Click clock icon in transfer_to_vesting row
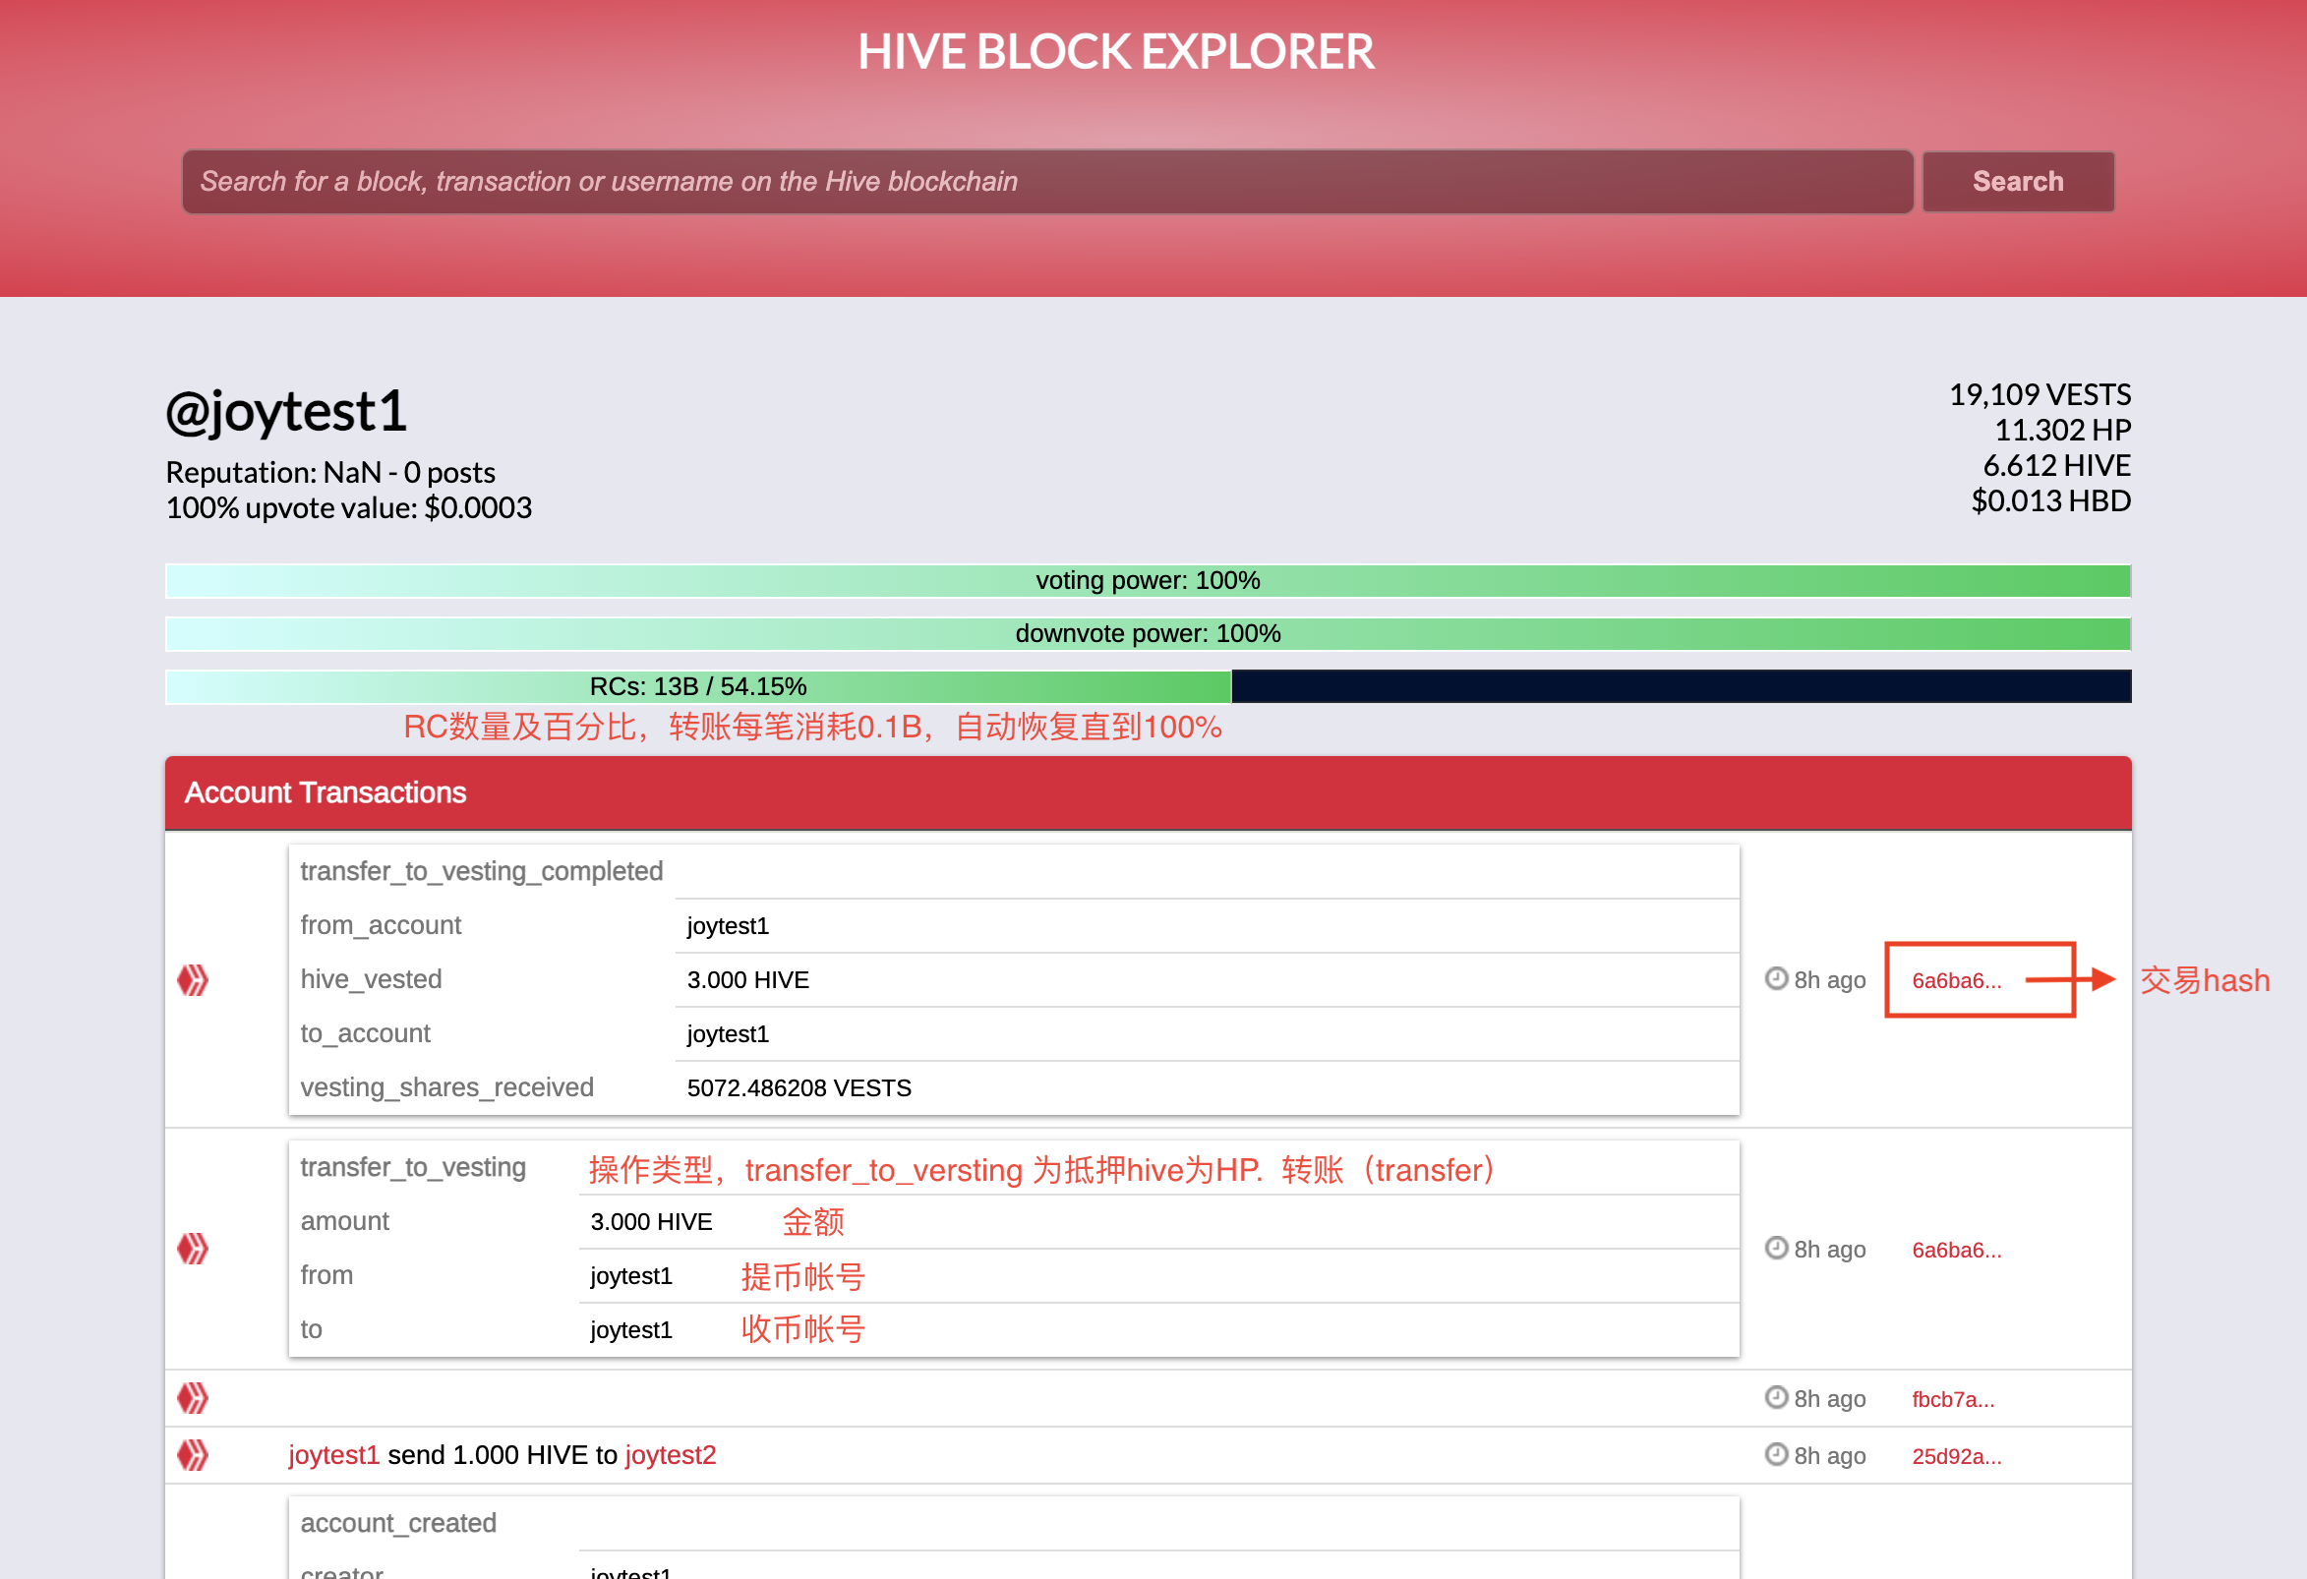This screenshot has width=2307, height=1579. tap(1776, 1248)
